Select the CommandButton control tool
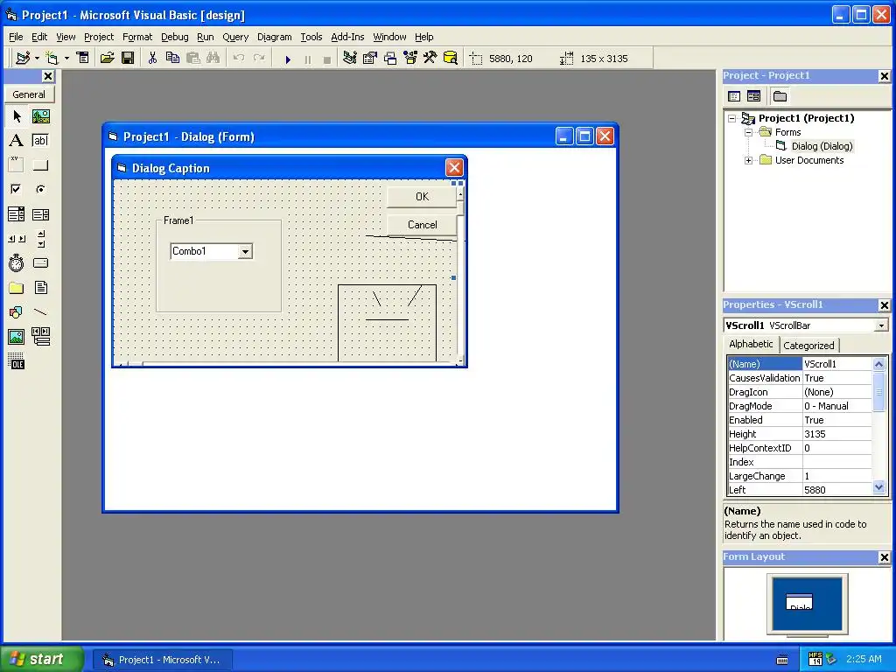The image size is (896, 672). pyautogui.click(x=40, y=165)
